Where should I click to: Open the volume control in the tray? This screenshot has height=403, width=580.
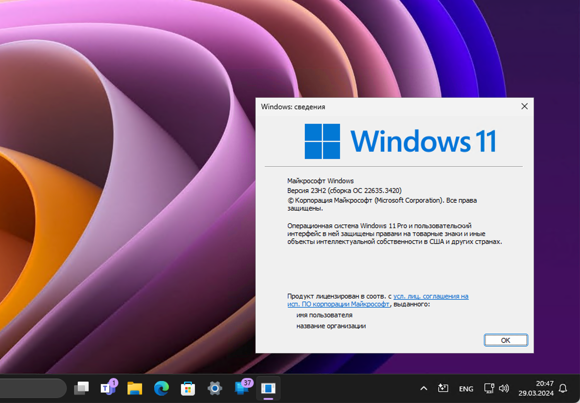coord(504,388)
